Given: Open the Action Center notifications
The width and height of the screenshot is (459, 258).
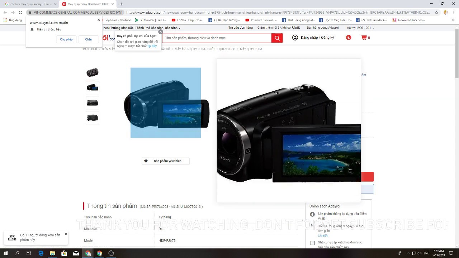Looking at the screenshot, I should 452,253.
